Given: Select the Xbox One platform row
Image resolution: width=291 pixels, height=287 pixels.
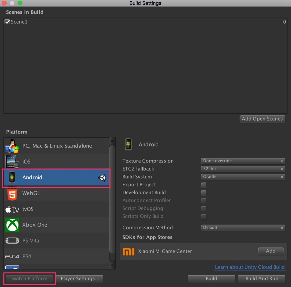Looking at the screenshot, I should click(x=57, y=225).
